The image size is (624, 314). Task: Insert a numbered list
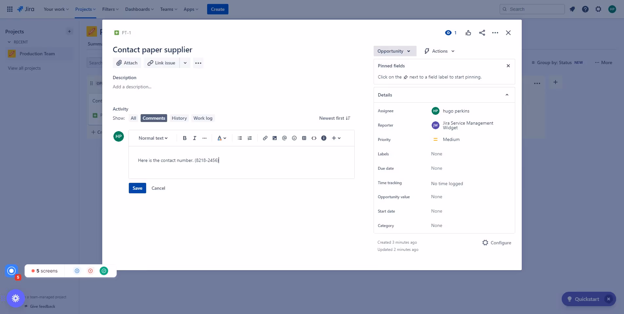250,138
